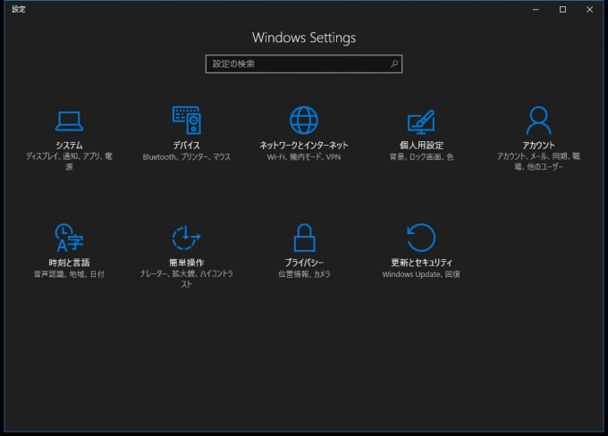Open the アカウント person icon
Image resolution: width=608 pixels, height=436 pixels.
pos(538,120)
